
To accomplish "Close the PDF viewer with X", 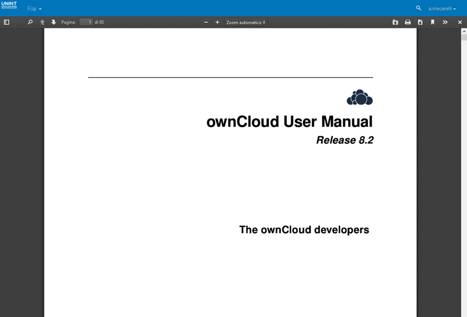I will (x=460, y=22).
